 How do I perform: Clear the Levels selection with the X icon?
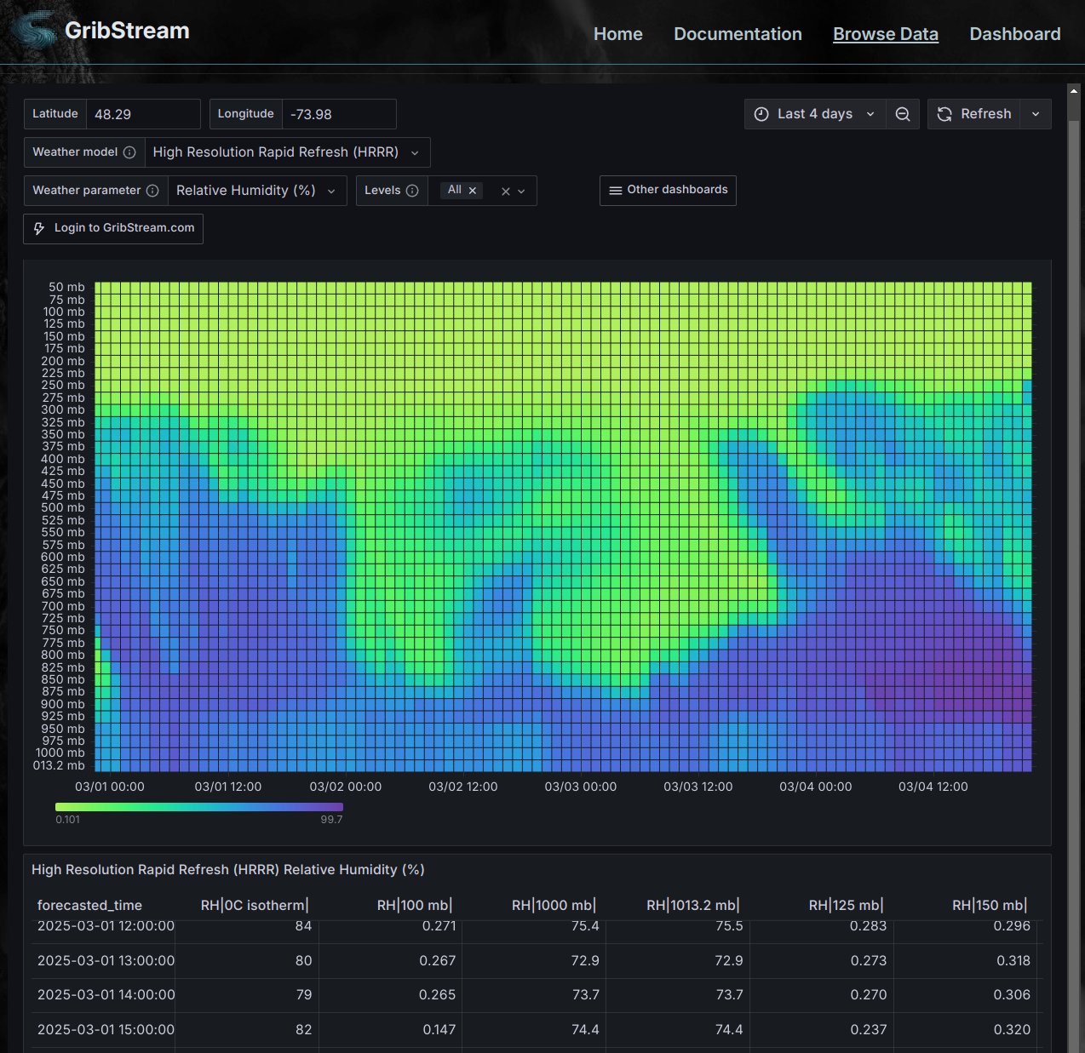[506, 192]
